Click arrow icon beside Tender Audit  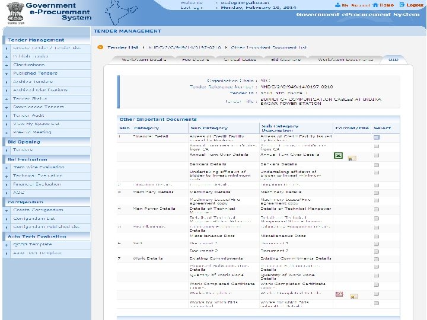tap(7, 116)
